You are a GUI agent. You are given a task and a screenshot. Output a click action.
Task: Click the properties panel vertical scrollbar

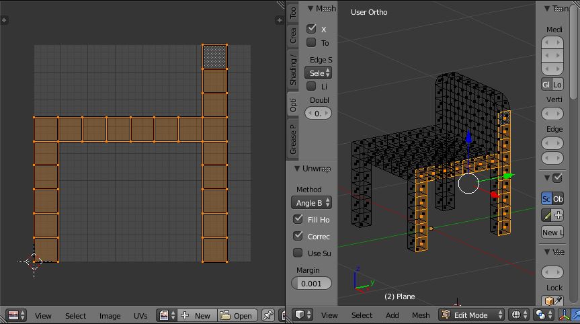(x=575, y=52)
